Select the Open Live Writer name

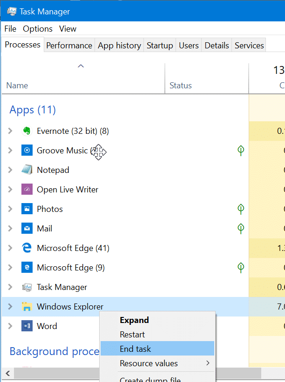pos(68,189)
